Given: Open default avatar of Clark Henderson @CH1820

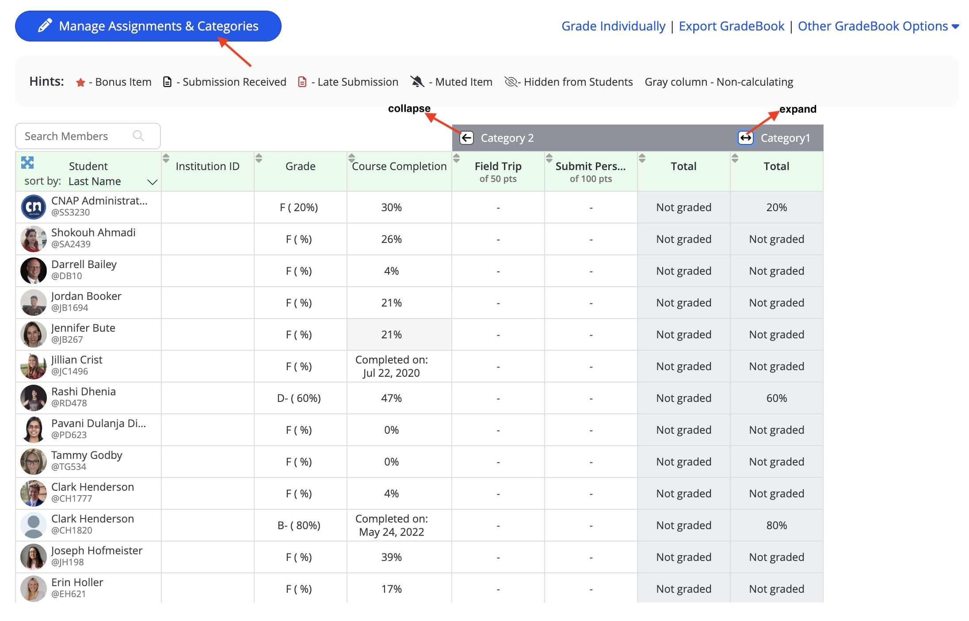Looking at the screenshot, I should click(34, 525).
